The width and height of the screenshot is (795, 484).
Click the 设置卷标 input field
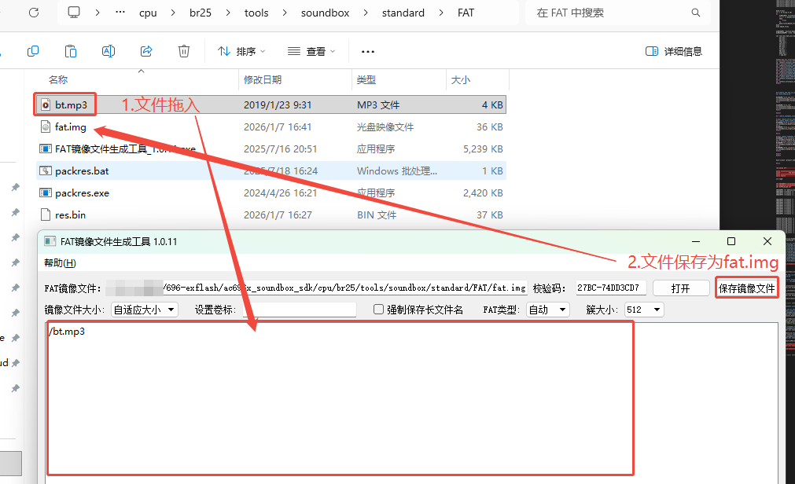300,310
